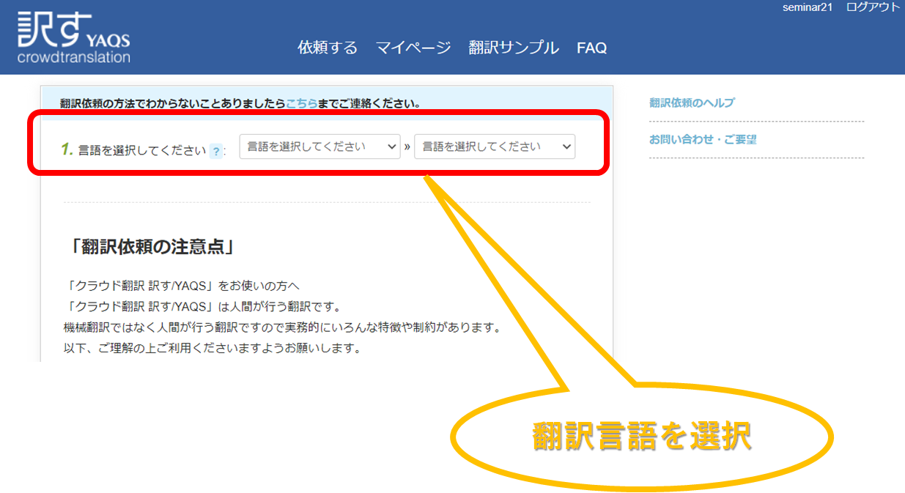Click the » arrow between language dropdowns

tap(407, 147)
